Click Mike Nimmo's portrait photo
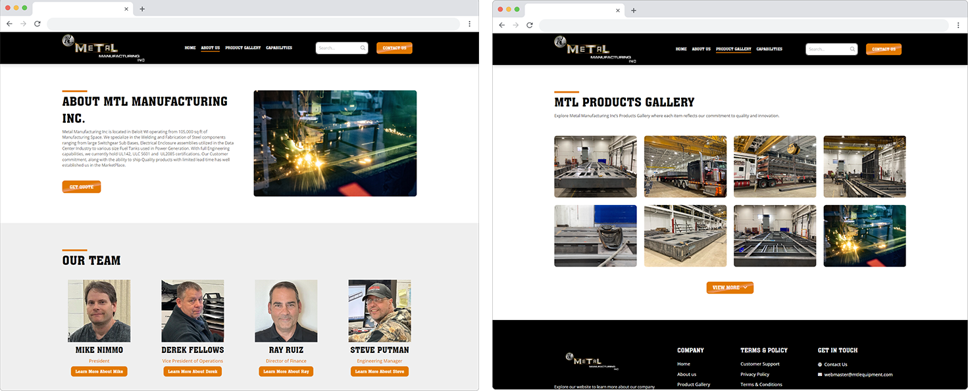 99,311
